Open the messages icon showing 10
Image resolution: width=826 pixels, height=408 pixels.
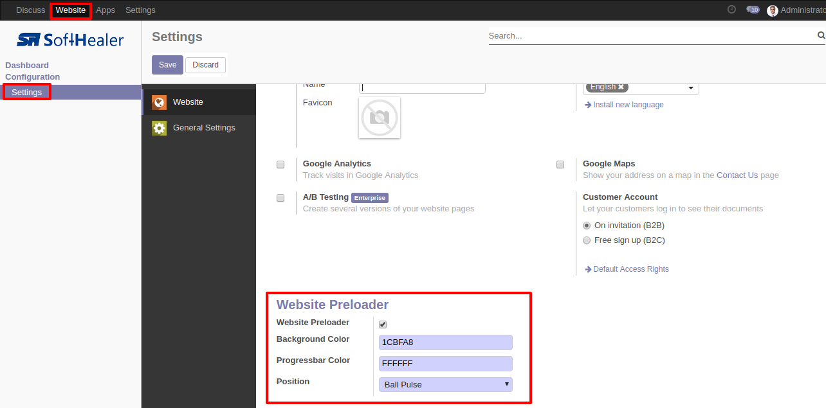753,10
